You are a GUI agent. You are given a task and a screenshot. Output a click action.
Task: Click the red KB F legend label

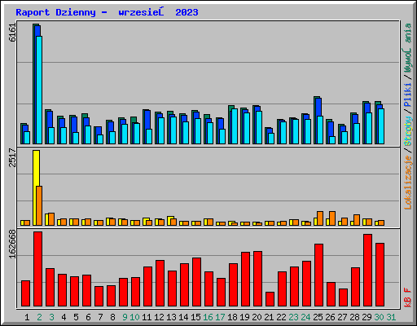[x=408, y=297]
